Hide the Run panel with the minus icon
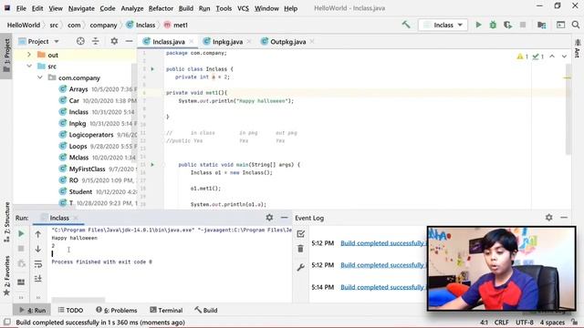The image size is (584, 328). click(x=284, y=218)
